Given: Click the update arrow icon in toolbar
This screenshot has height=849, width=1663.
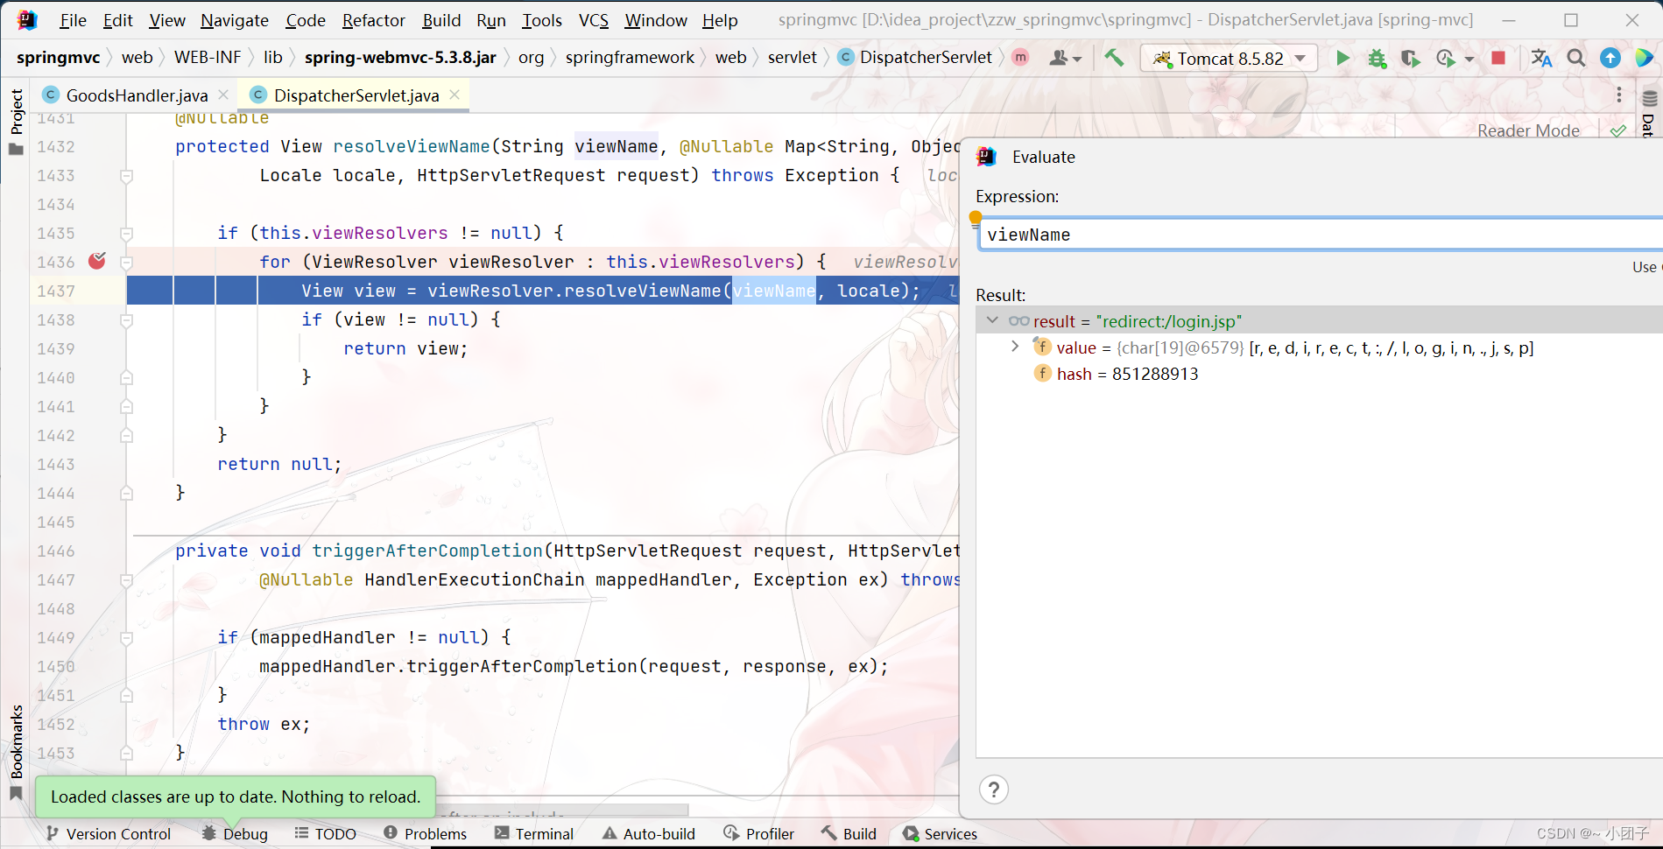Looking at the screenshot, I should pos(1610,58).
